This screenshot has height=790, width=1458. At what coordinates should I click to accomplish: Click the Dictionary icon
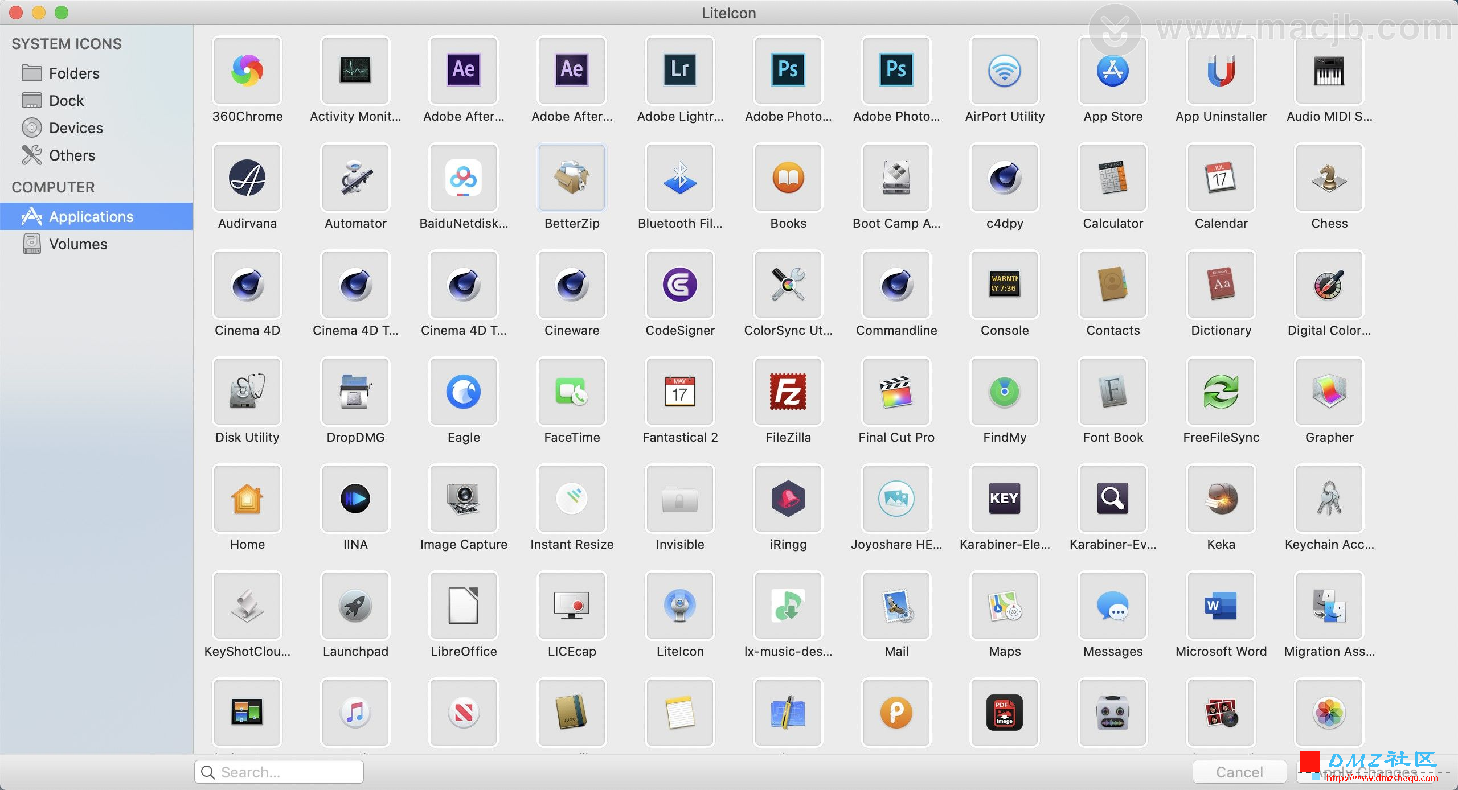coord(1221,285)
